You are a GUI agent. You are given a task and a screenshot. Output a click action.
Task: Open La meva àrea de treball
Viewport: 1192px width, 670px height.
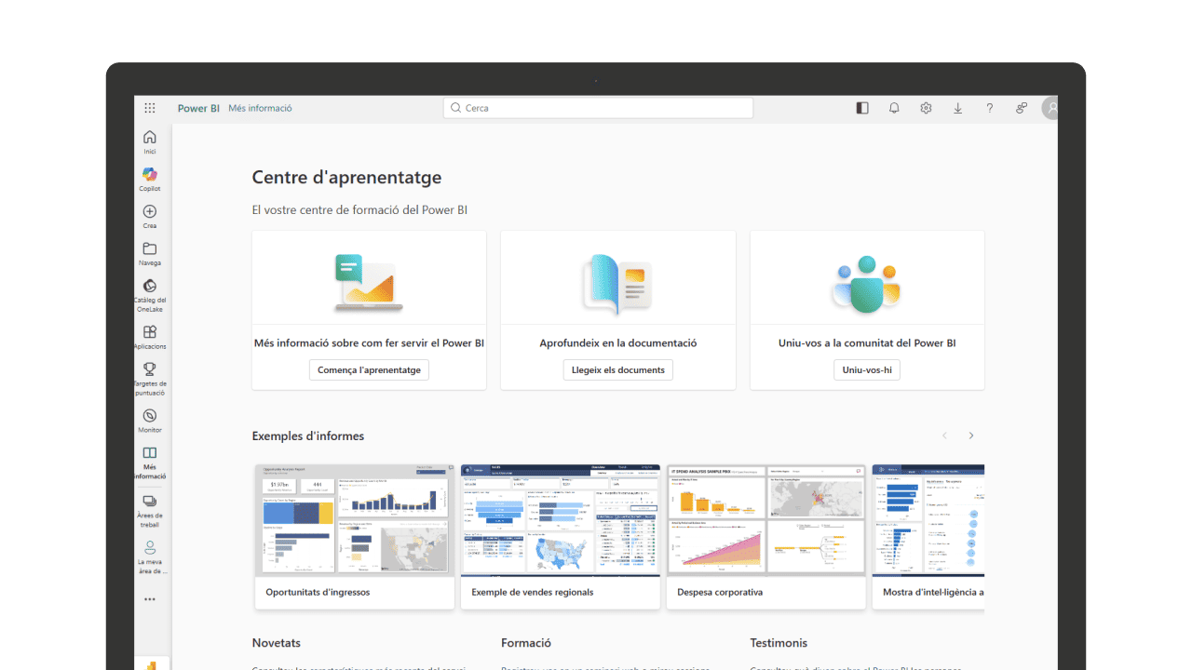(x=149, y=554)
